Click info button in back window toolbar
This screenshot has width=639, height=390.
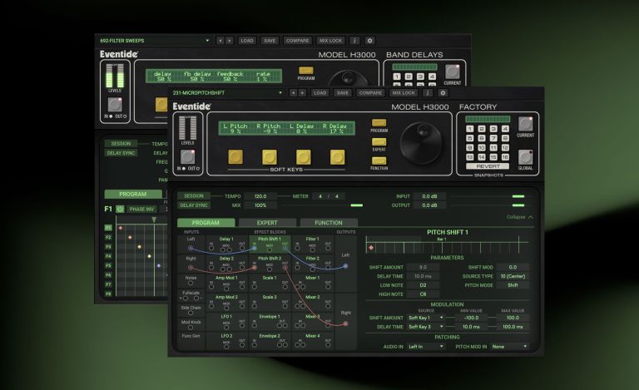[354, 41]
